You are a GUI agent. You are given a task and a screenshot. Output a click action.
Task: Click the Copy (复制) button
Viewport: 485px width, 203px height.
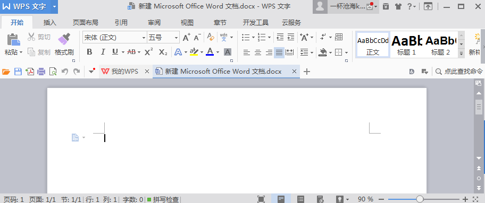tap(39, 52)
